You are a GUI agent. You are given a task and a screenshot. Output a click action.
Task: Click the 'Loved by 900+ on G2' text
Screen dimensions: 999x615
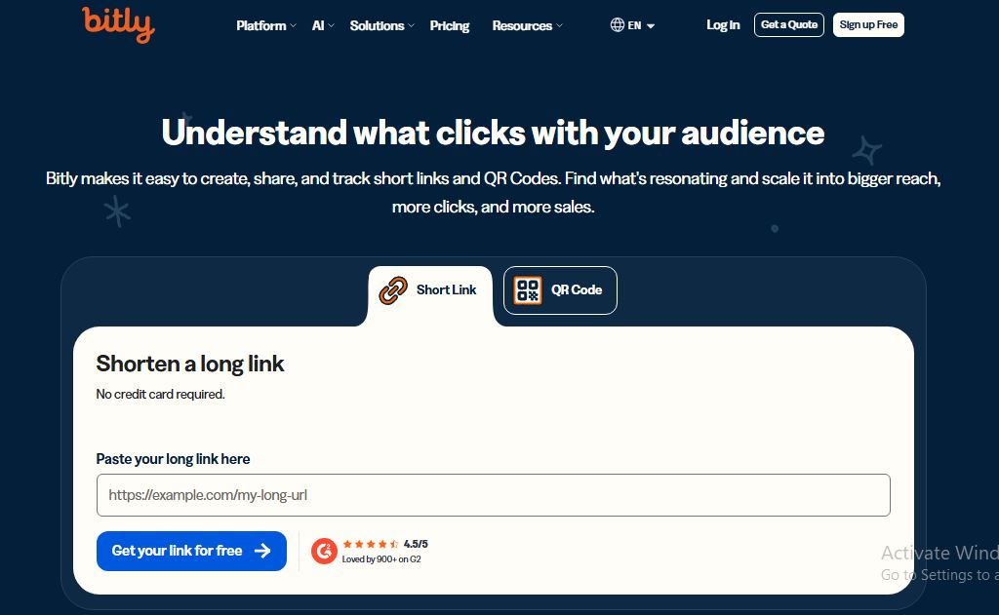tap(381, 559)
